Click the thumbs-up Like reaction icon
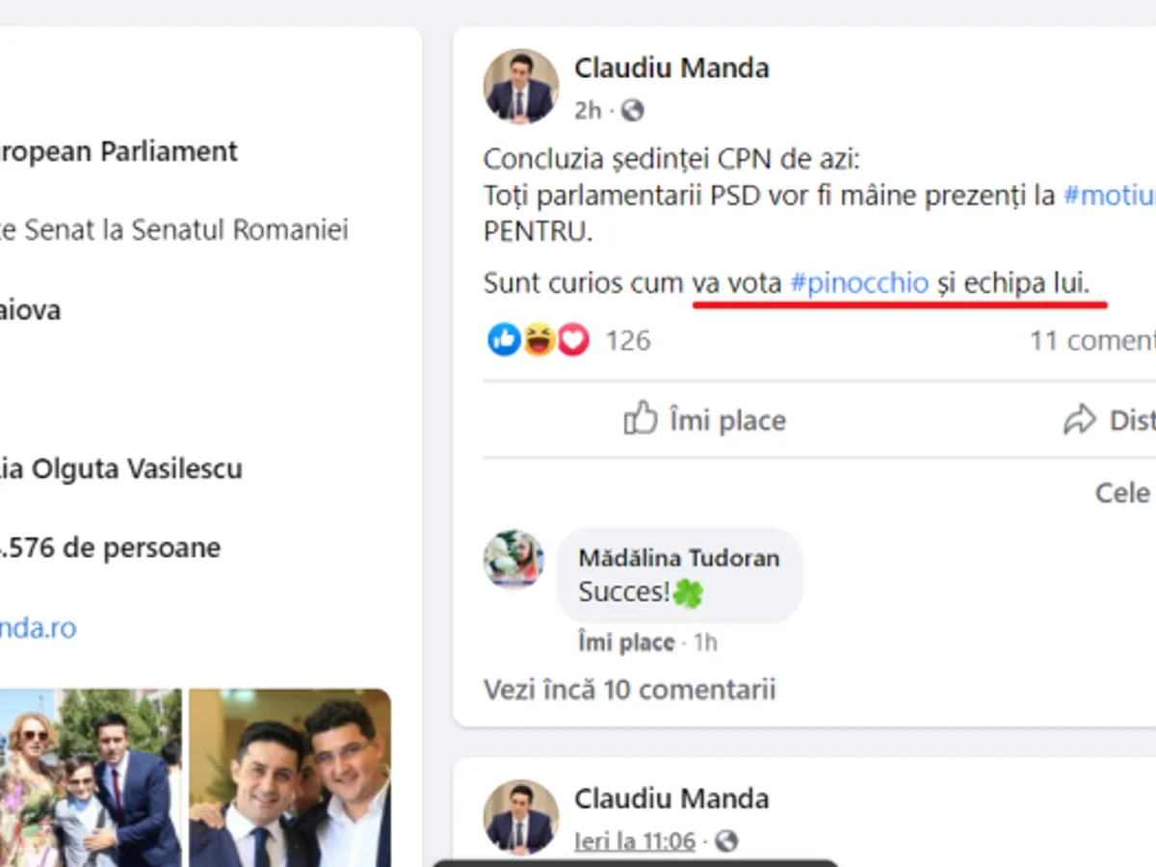The height and width of the screenshot is (867, 1156). pos(504,339)
